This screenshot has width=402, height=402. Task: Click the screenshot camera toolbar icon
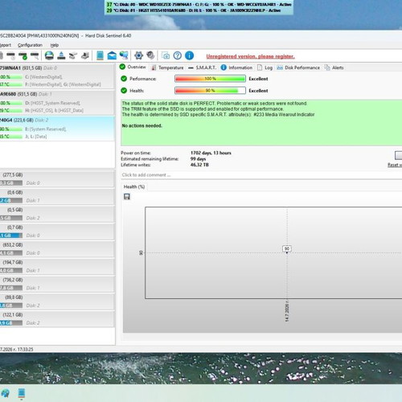[x=166, y=55]
